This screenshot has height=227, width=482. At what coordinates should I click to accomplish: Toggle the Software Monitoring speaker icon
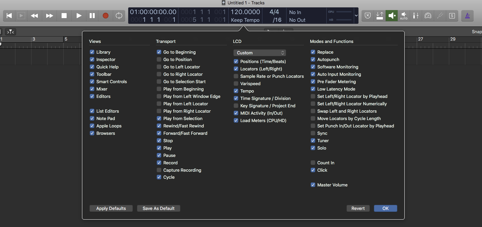coord(392,16)
